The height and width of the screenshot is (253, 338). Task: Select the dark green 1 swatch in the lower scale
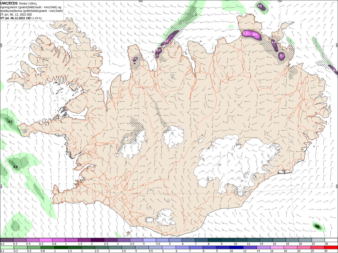click(61, 247)
